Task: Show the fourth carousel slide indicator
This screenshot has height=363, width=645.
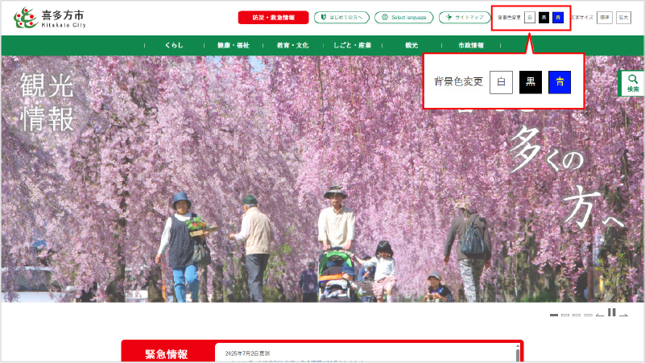Action: [x=589, y=315]
